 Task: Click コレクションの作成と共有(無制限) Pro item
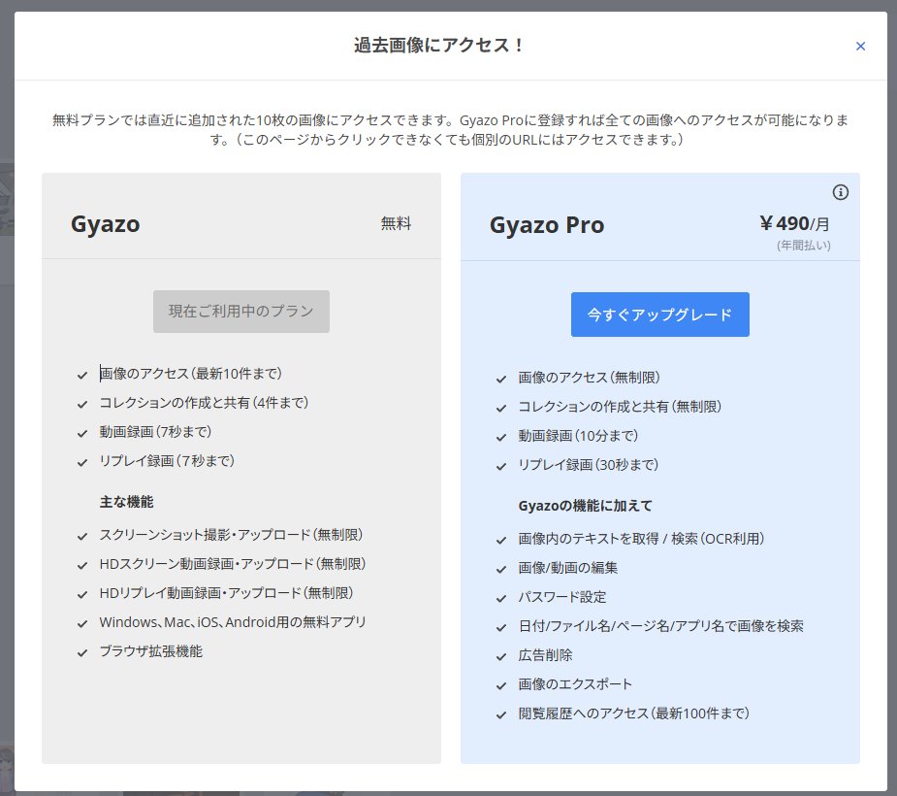[620, 407]
